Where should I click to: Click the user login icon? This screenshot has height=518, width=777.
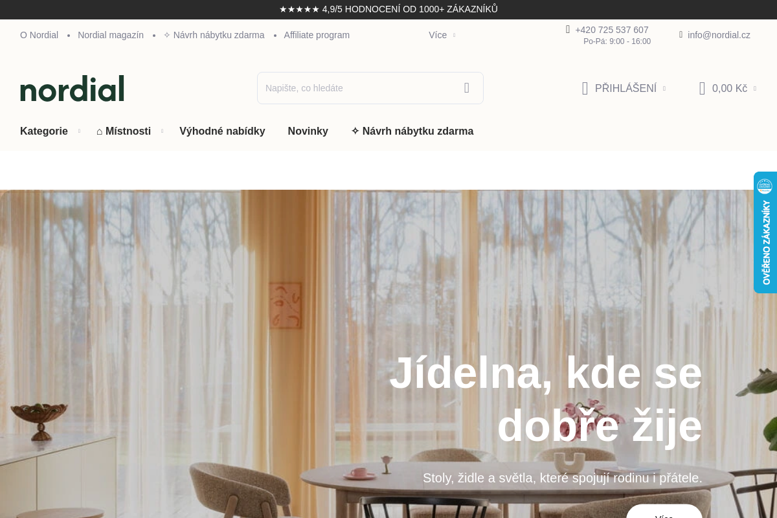(x=585, y=89)
